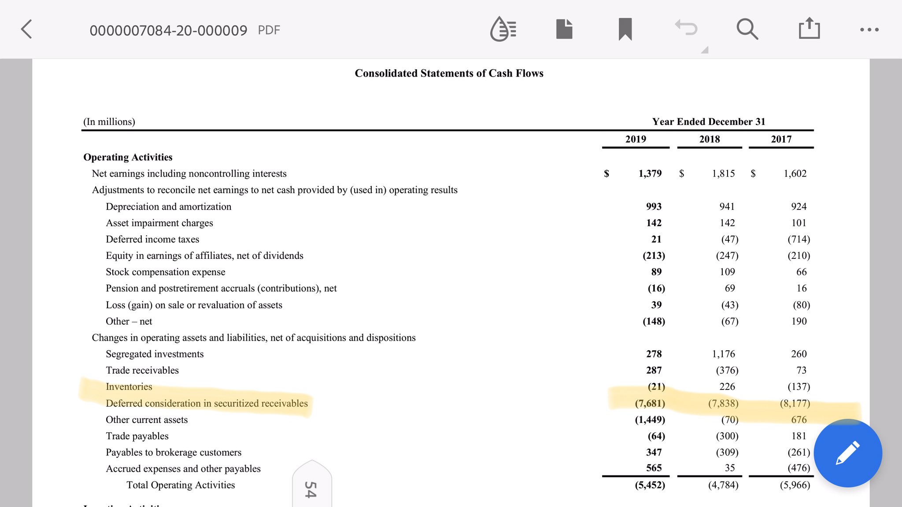The height and width of the screenshot is (507, 902).
Task: Click the undo arrow icon
Action: coord(686,28)
